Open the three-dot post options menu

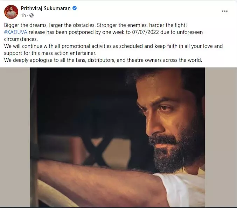click(x=225, y=11)
